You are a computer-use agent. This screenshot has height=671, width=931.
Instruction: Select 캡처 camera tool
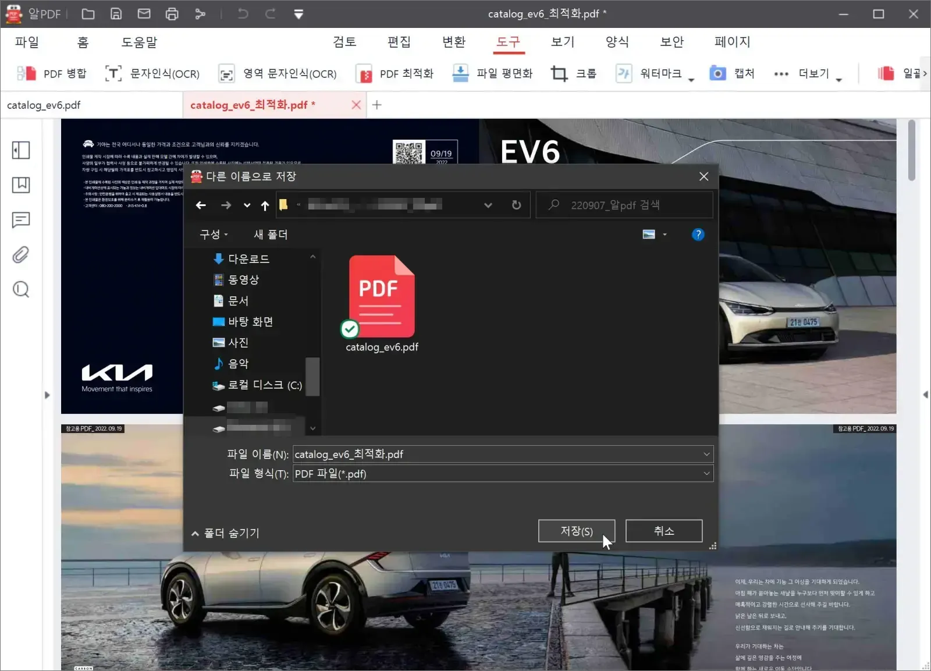(732, 73)
